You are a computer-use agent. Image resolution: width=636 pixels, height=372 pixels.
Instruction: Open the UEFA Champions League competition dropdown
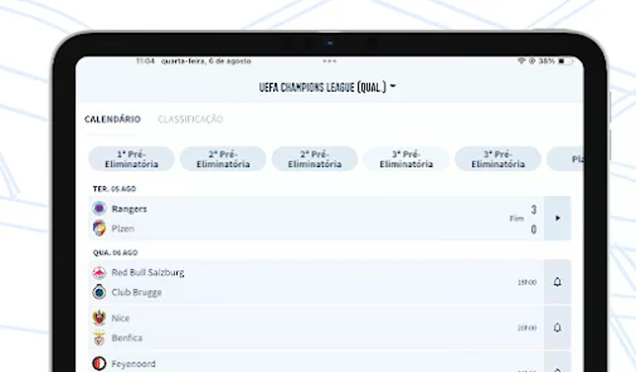click(328, 87)
